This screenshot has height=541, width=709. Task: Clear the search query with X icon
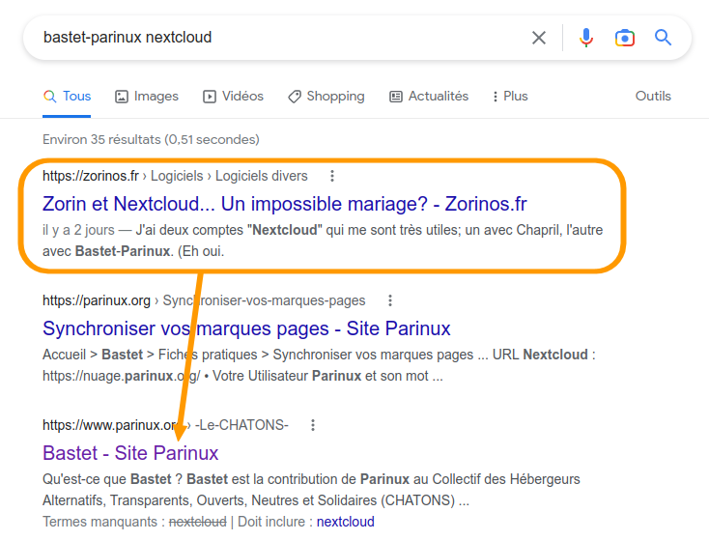tap(539, 38)
